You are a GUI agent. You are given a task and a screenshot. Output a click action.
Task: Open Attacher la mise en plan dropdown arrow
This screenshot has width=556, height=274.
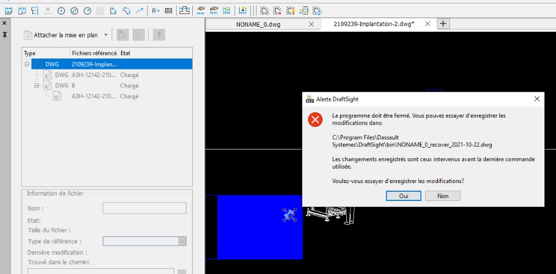(105, 35)
